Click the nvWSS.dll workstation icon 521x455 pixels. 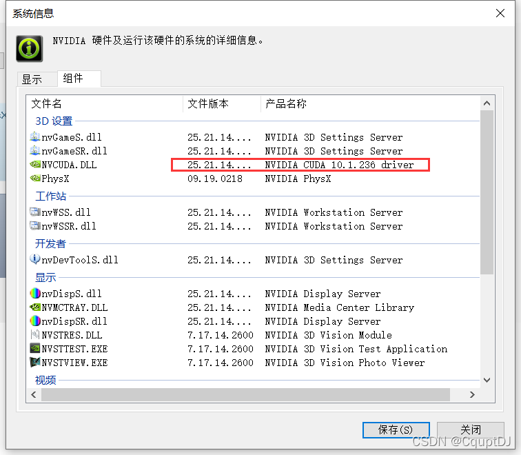point(35,212)
